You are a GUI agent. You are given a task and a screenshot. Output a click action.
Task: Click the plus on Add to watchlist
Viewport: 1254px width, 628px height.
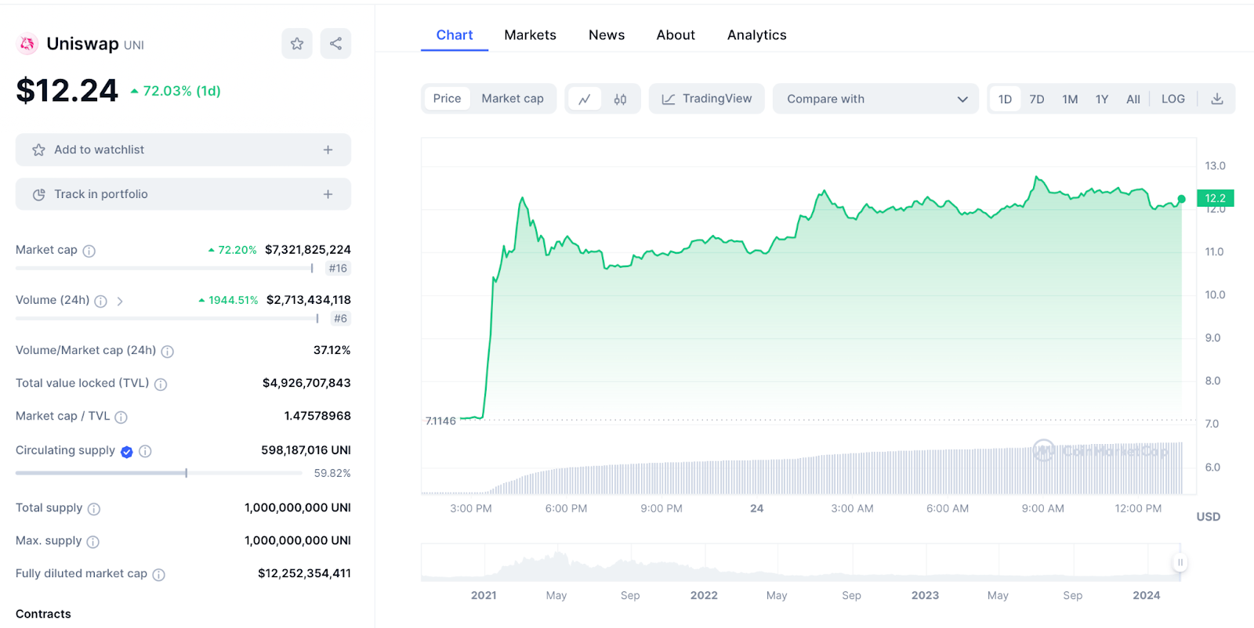coord(328,150)
